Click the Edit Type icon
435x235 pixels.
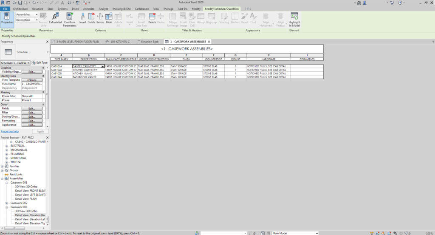[x=33, y=63]
